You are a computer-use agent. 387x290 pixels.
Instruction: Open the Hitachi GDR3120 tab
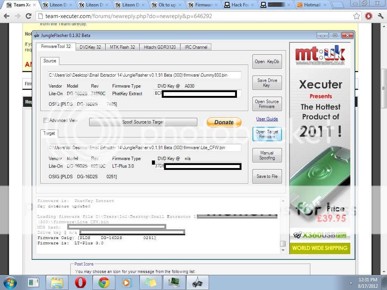[x=160, y=47]
